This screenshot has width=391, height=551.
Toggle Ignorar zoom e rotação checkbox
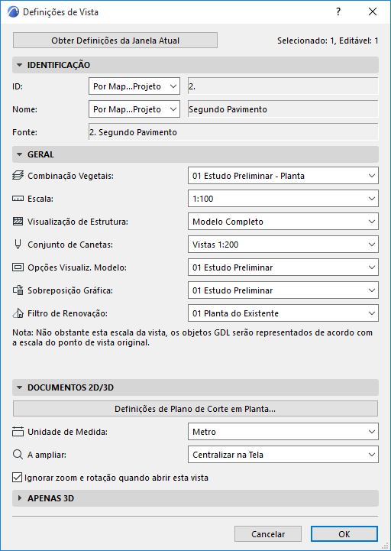(x=17, y=478)
